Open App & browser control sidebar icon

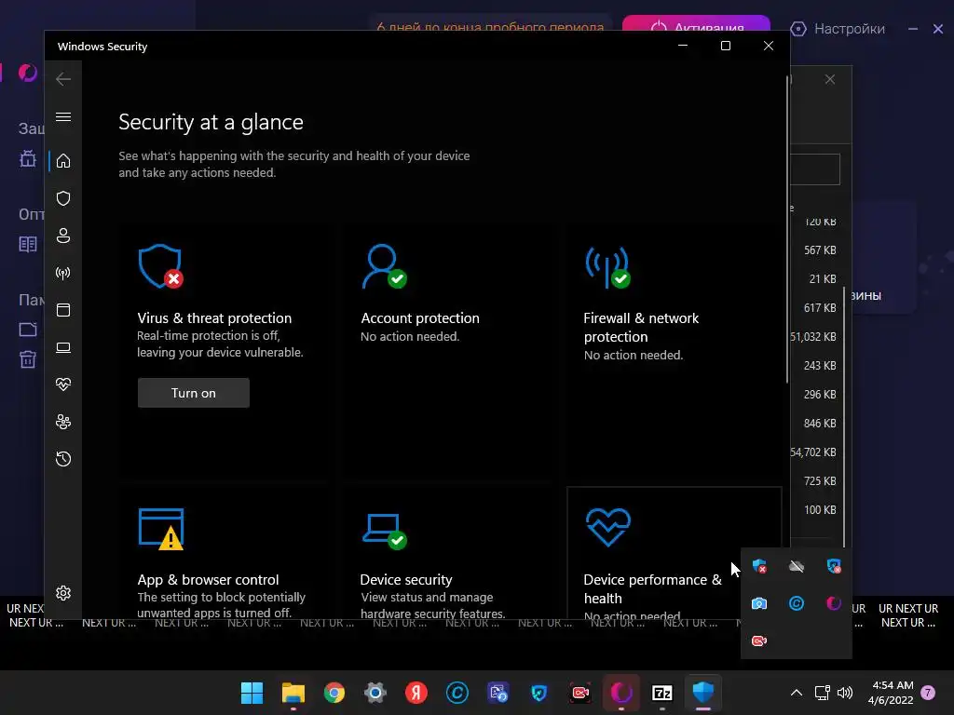coord(63,310)
